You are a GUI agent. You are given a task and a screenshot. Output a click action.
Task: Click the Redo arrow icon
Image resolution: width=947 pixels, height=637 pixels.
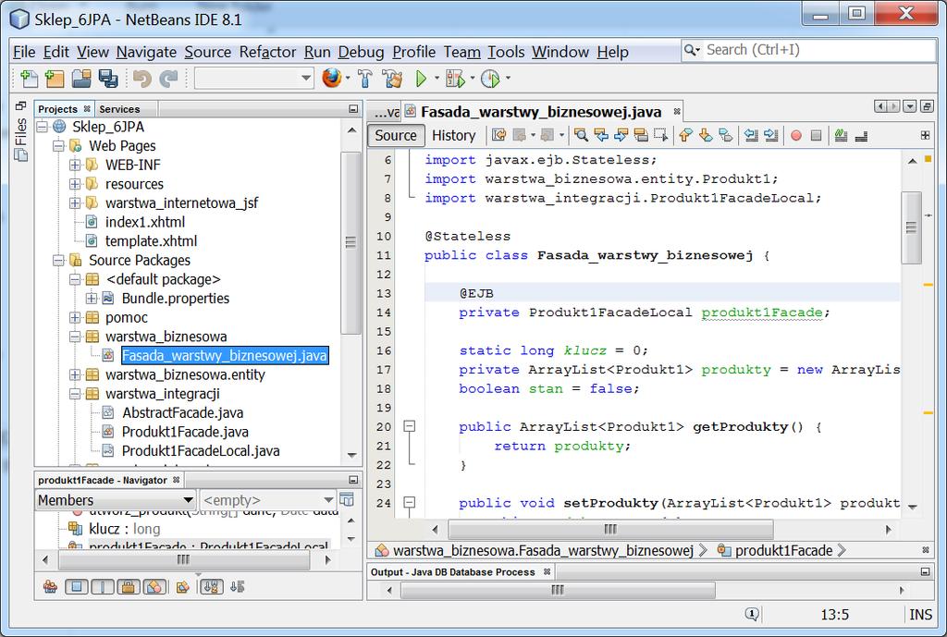pyautogui.click(x=168, y=79)
